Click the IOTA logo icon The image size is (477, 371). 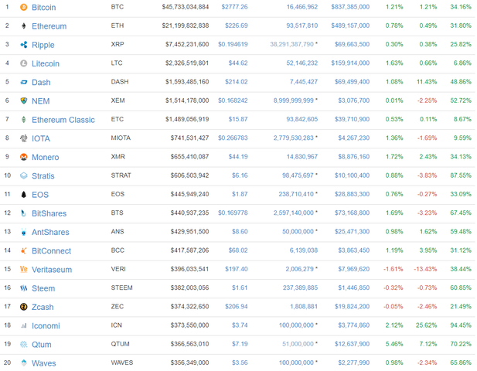(23, 138)
